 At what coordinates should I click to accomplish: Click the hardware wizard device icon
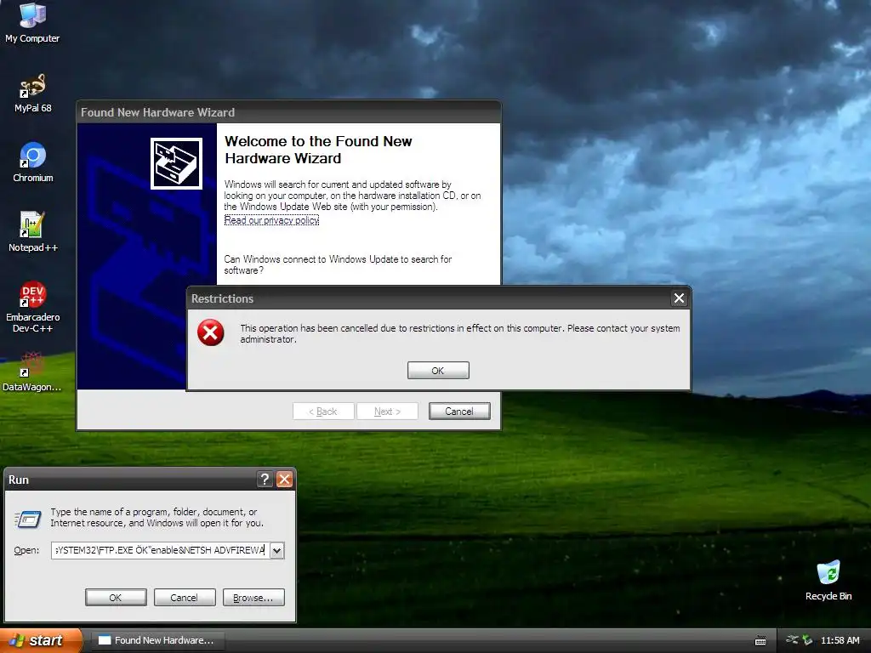pyautogui.click(x=177, y=164)
